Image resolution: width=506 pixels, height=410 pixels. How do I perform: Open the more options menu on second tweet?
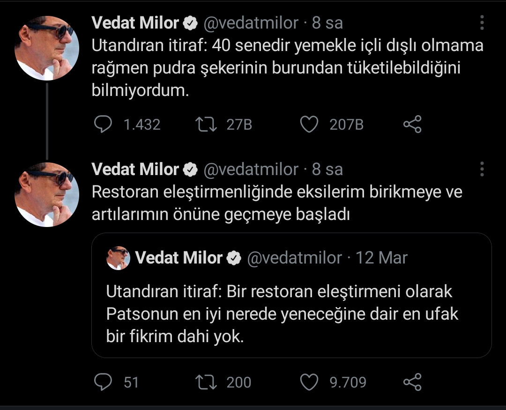[x=481, y=169]
